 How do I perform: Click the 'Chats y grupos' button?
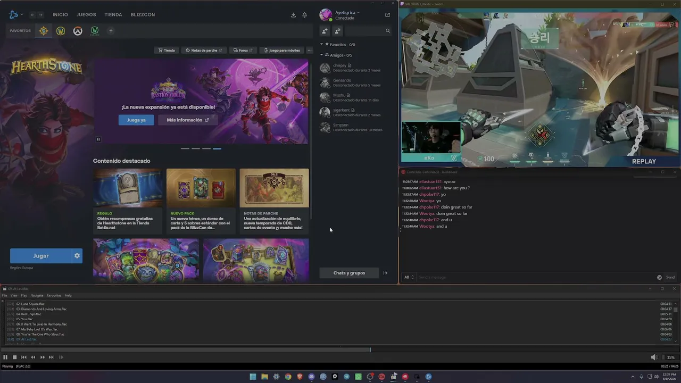coord(349,273)
